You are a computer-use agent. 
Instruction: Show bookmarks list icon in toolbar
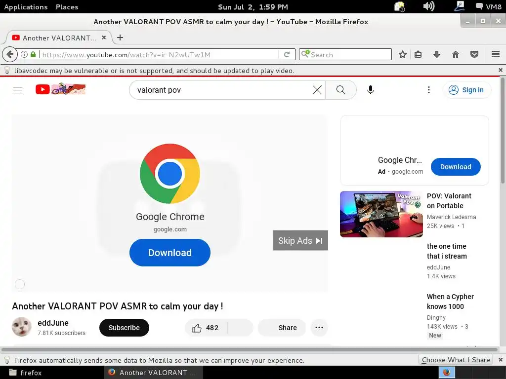[418, 54]
